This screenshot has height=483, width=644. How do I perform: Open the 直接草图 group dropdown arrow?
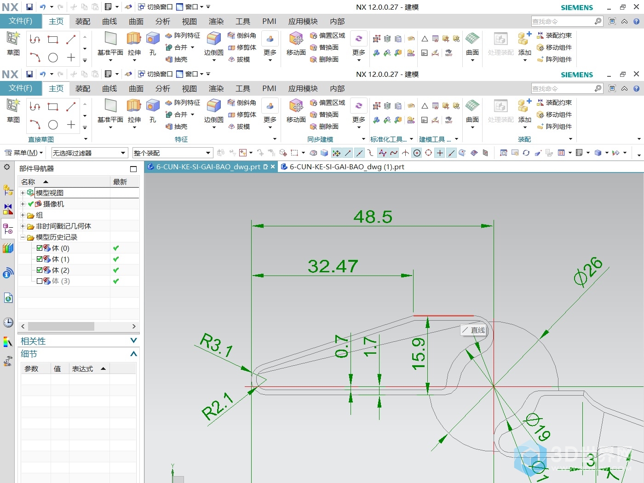click(86, 139)
